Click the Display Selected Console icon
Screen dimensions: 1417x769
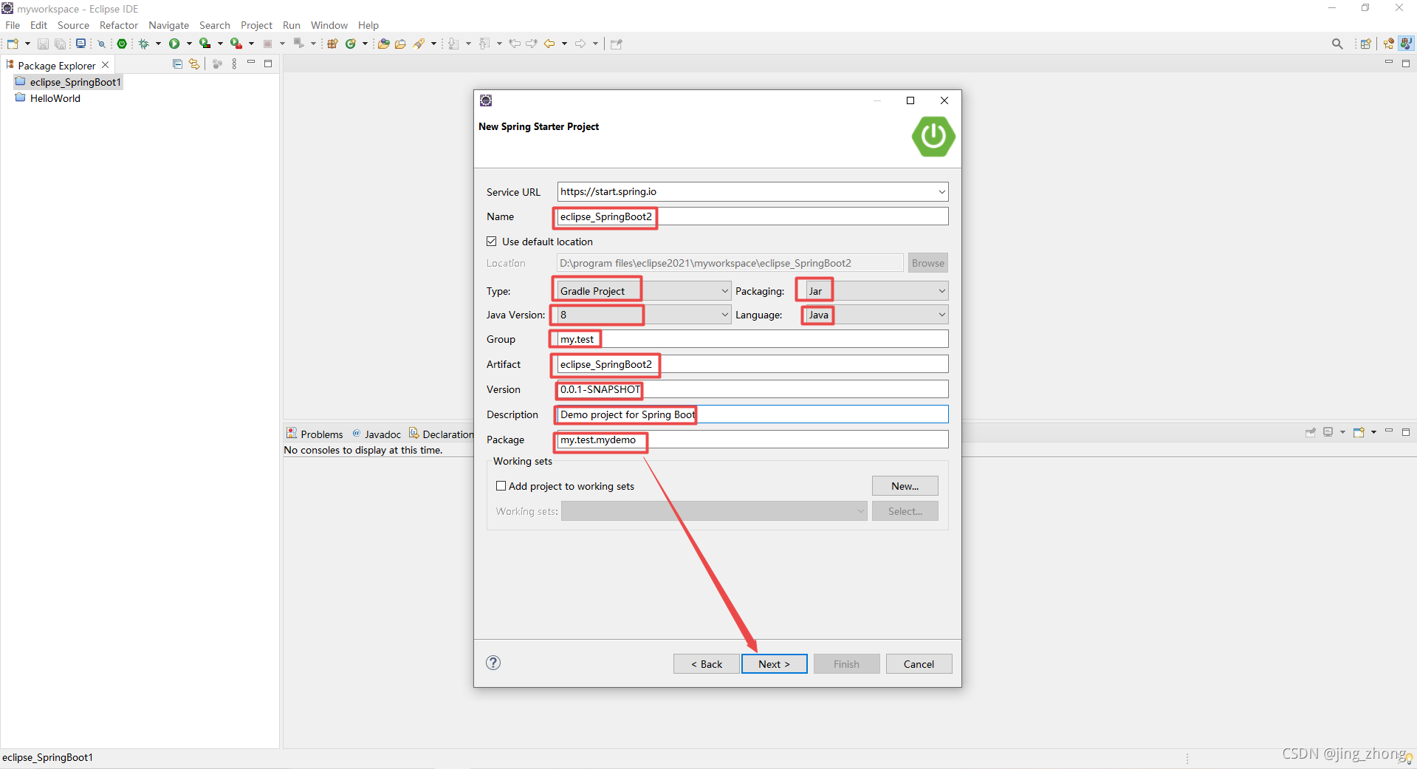coord(1328,432)
